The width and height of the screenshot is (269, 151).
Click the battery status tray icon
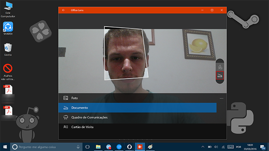pos(210,147)
